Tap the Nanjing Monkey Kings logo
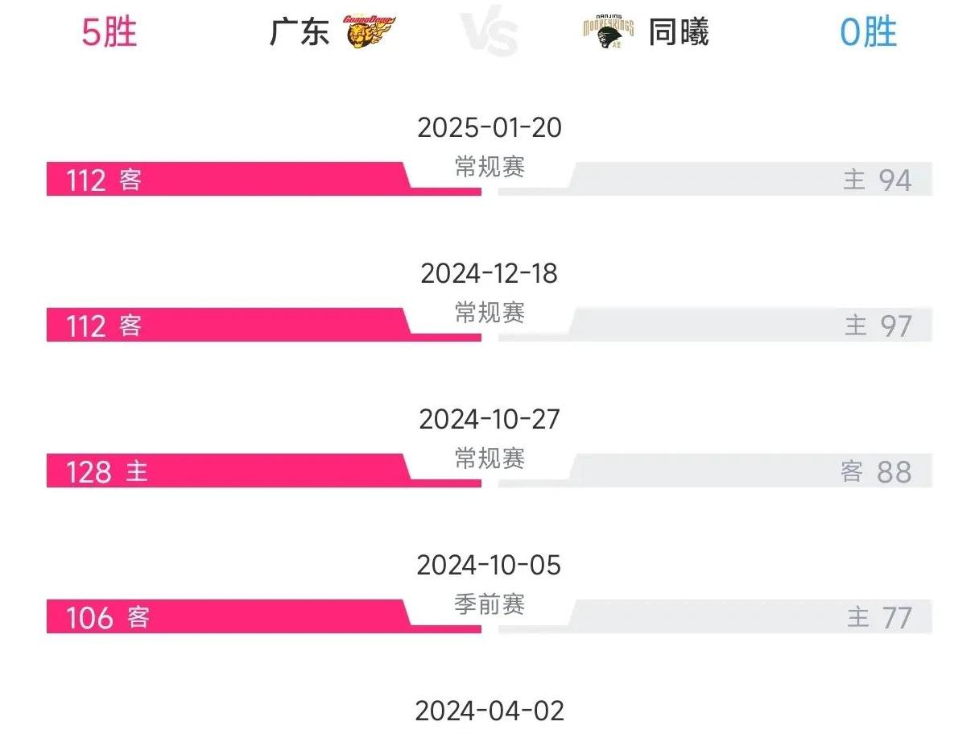This screenshot has width=979, height=734. [x=609, y=32]
